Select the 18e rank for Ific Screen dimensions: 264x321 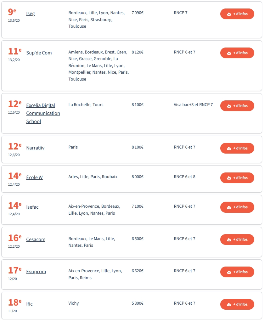pyautogui.click(x=15, y=302)
